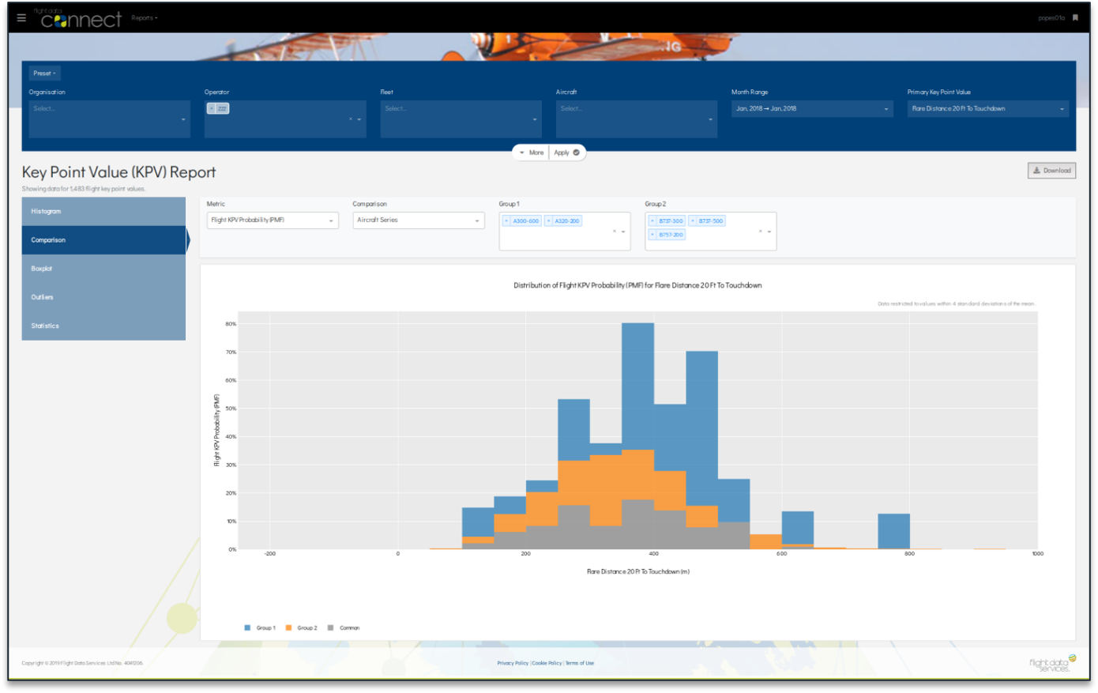Open the Month Range dropdown

[x=812, y=109]
